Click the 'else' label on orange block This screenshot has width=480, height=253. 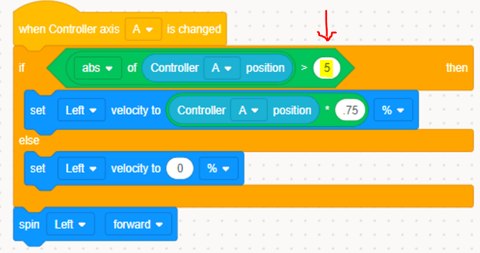[29, 141]
